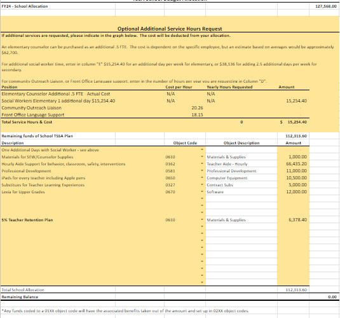340x318 pixels.
Task: Select the 15,254.40 Social Workers amount cell
Action: pyautogui.click(x=296, y=100)
